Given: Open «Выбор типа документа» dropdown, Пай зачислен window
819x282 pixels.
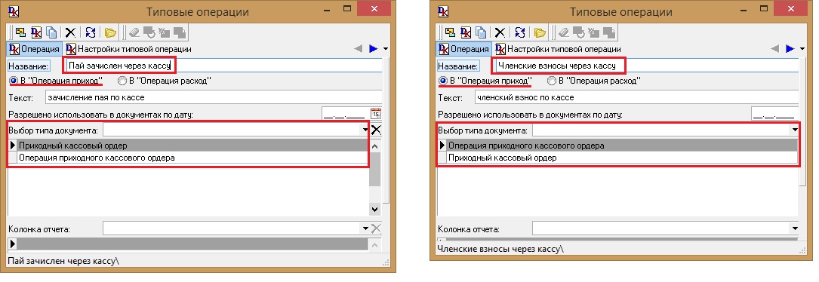Looking at the screenshot, I should (x=365, y=130).
